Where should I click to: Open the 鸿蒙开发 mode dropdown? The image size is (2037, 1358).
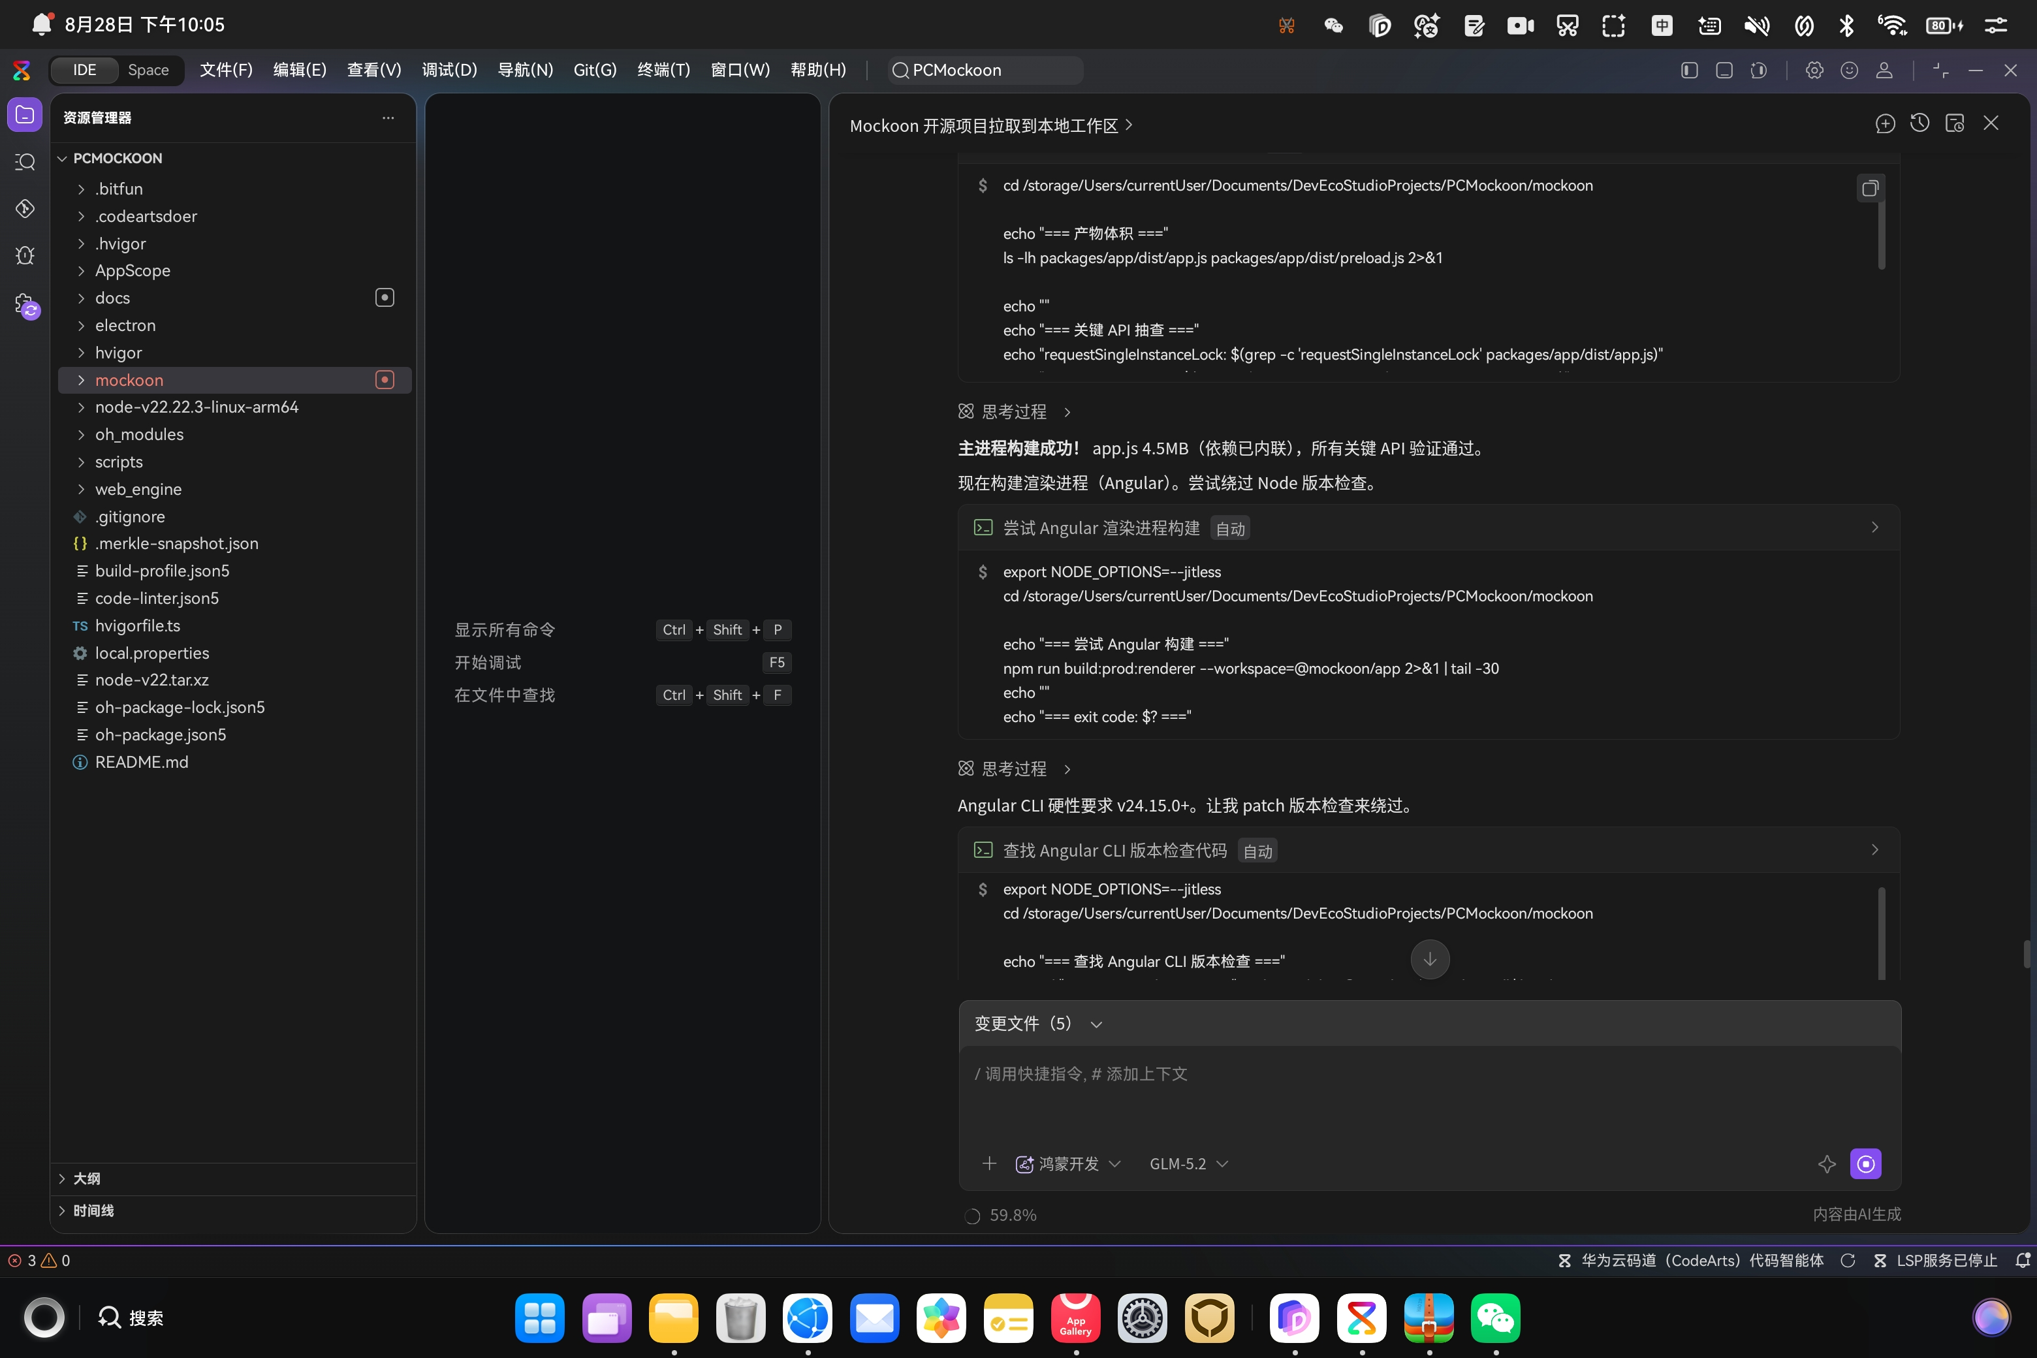click(1068, 1163)
